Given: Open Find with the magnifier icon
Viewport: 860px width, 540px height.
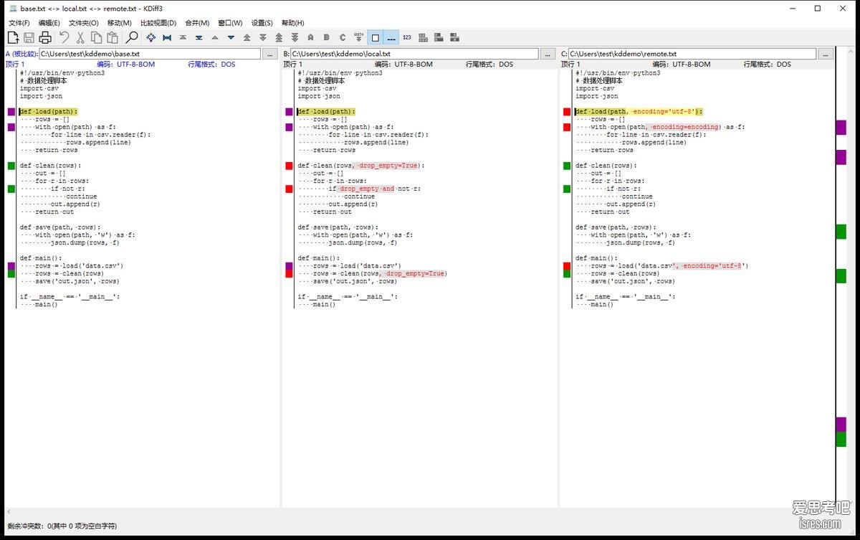Looking at the screenshot, I should tap(132, 37).
